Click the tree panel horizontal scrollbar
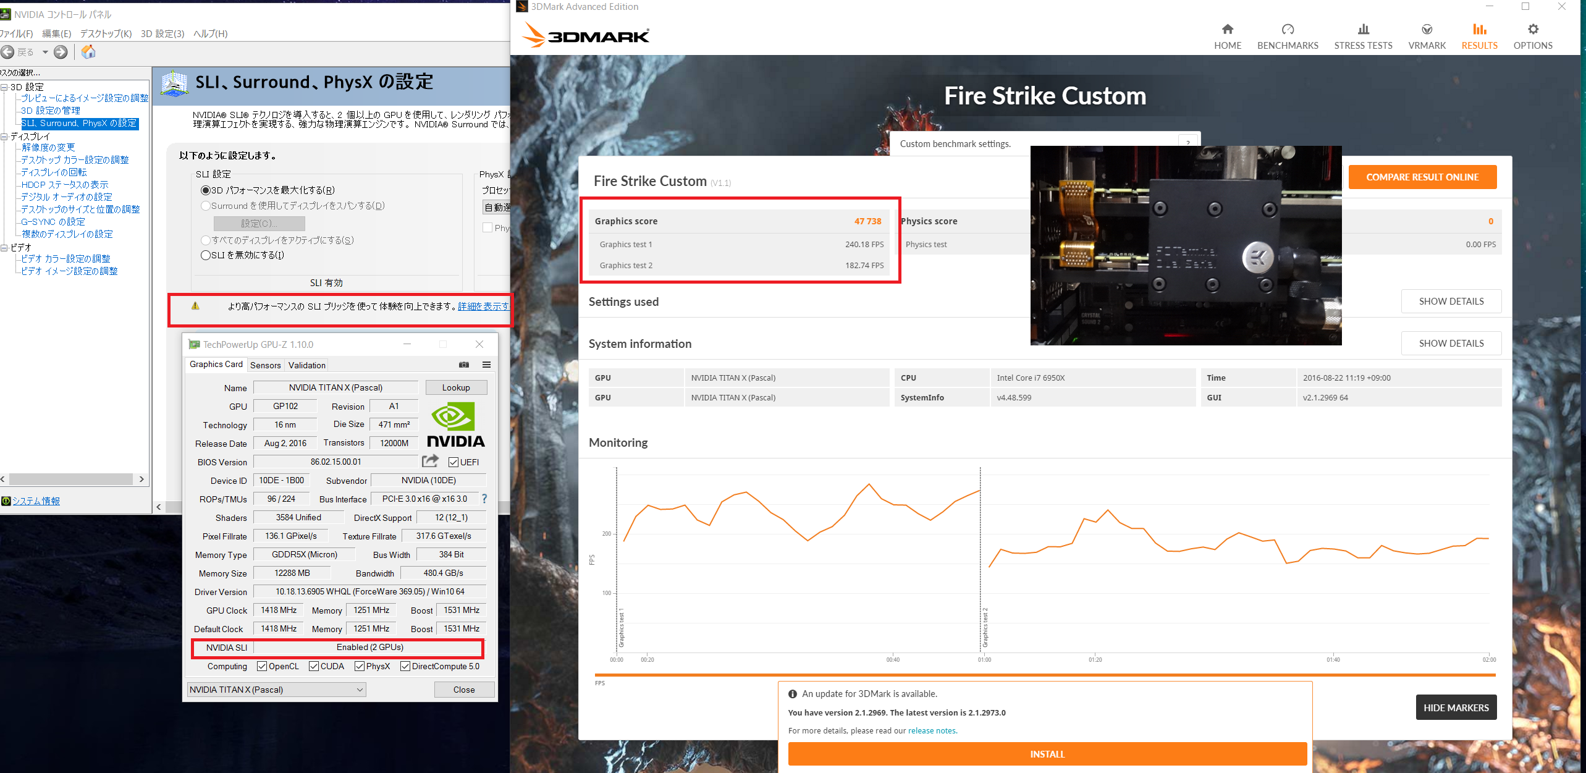The width and height of the screenshot is (1586, 773). click(x=71, y=479)
